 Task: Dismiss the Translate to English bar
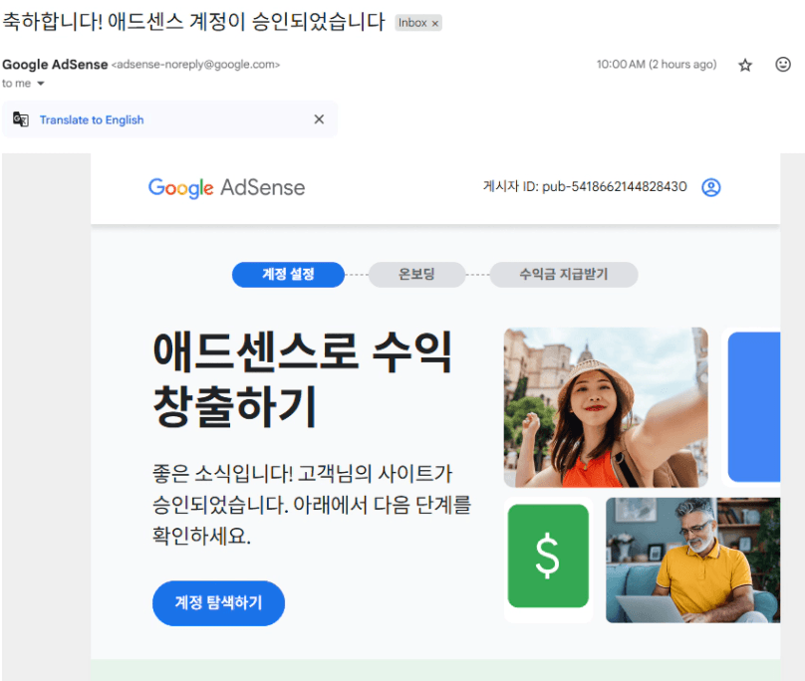[x=319, y=119]
